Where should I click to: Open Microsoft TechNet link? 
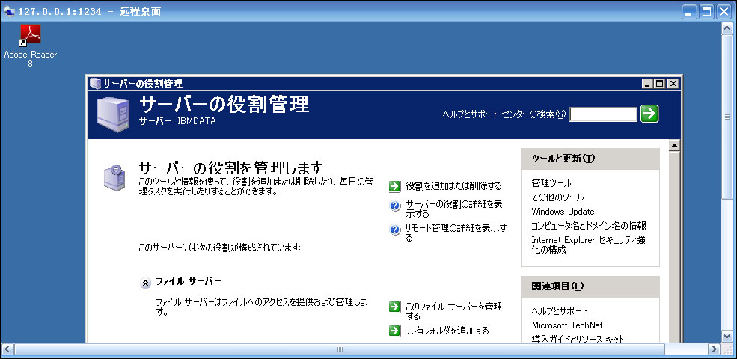pos(566,325)
